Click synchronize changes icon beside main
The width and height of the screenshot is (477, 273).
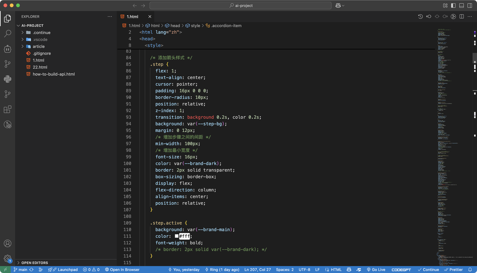(x=31, y=270)
